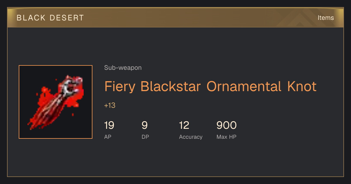Open the Items link in the header

(326, 18)
